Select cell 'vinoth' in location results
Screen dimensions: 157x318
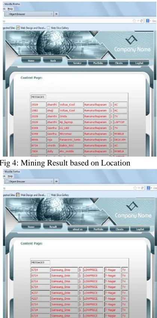[52, 145]
